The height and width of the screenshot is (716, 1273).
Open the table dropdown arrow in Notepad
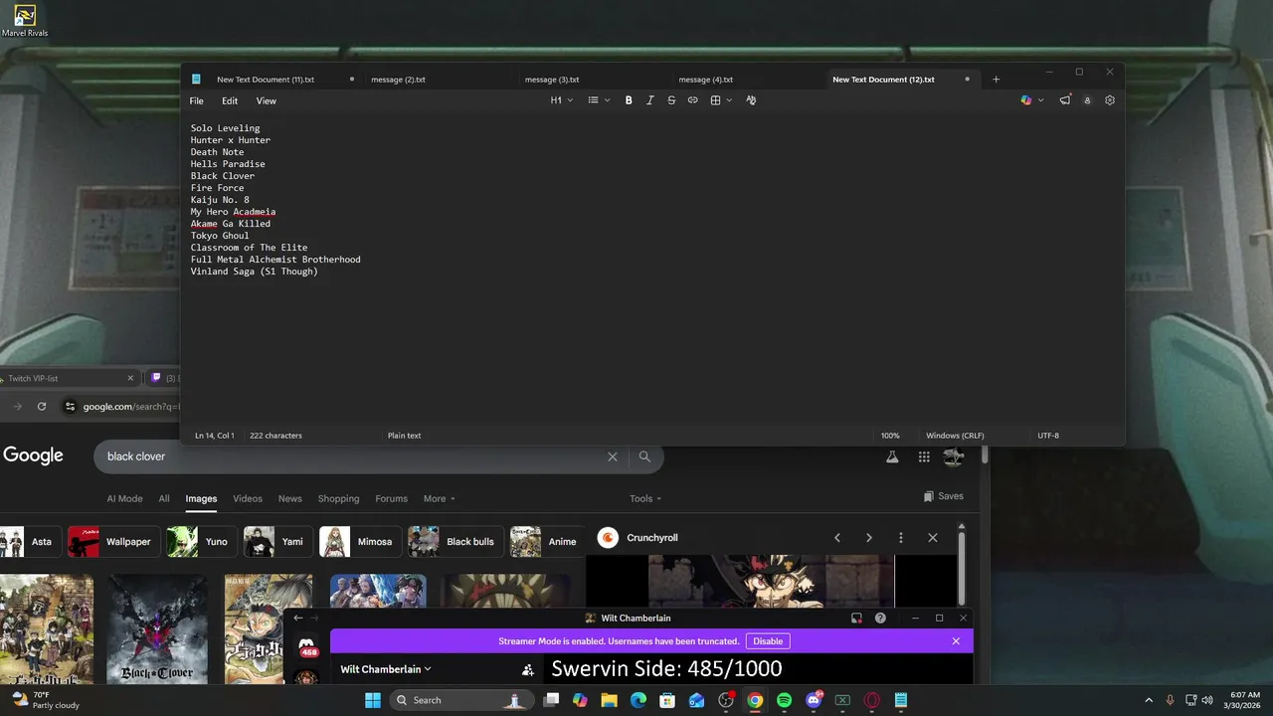[729, 100]
